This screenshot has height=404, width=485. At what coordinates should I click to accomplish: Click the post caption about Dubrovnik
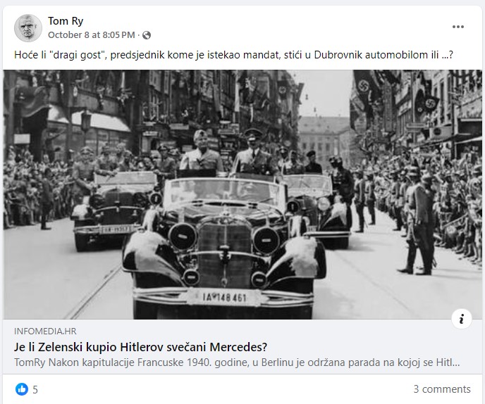[234, 55]
